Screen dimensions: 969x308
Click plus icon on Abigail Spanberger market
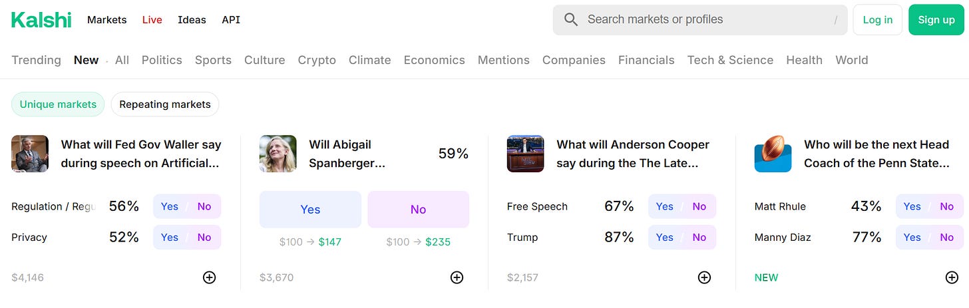457,277
